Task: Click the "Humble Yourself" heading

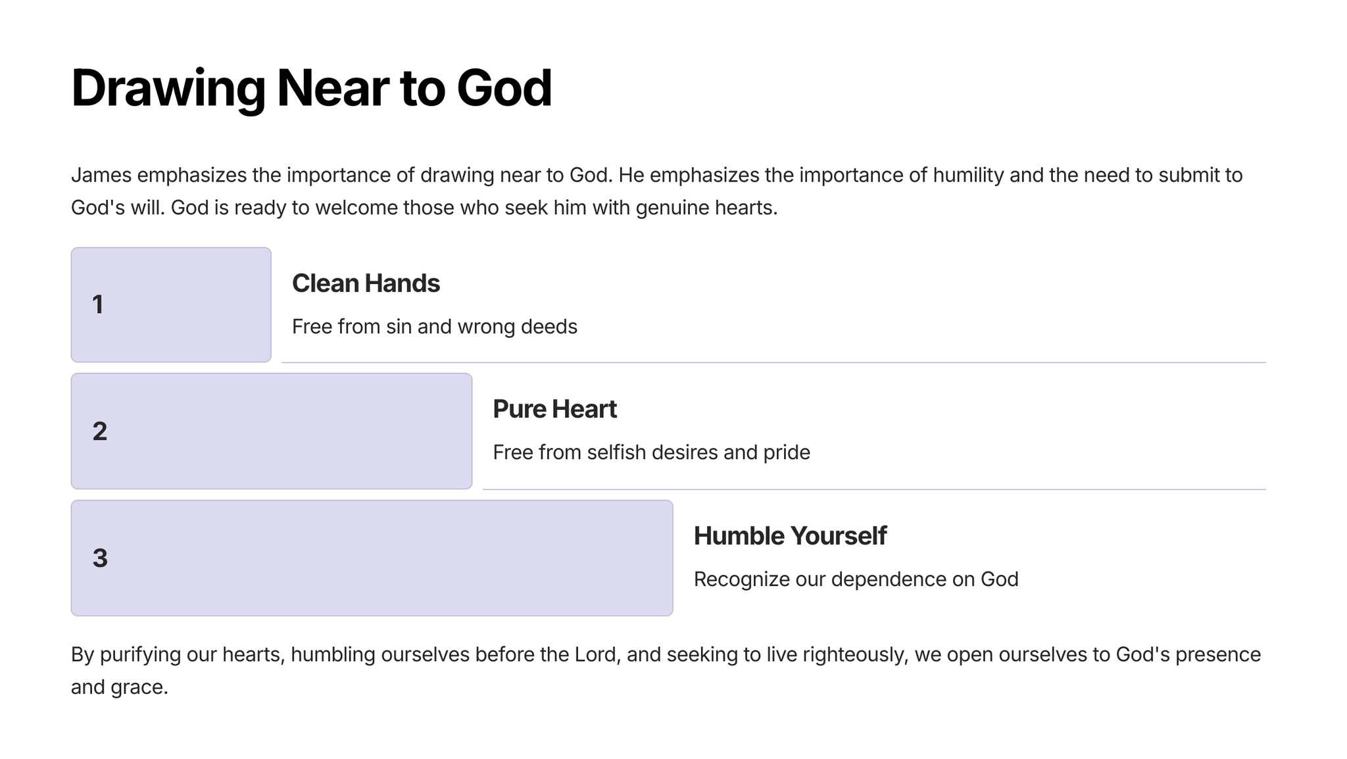Action: pos(790,536)
